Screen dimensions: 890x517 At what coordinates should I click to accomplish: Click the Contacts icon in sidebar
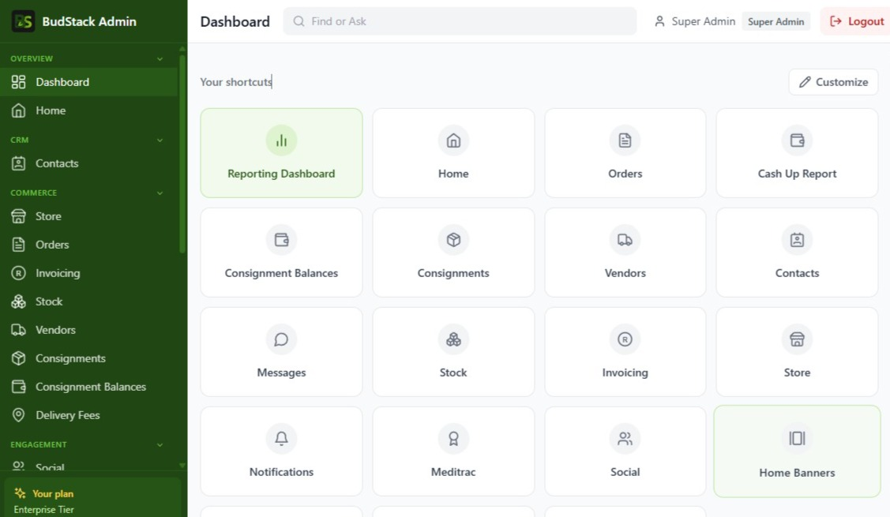[19, 163]
